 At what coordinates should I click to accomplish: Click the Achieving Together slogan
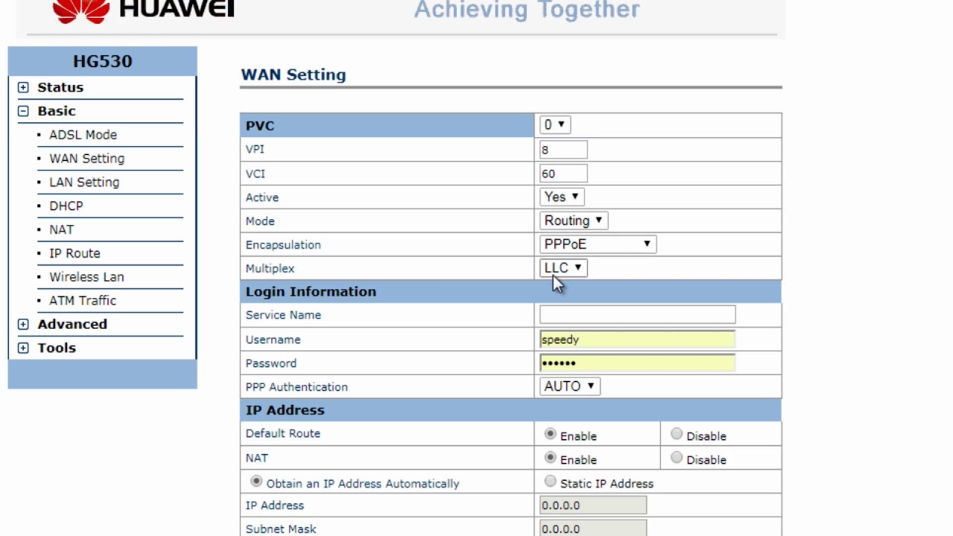526,10
